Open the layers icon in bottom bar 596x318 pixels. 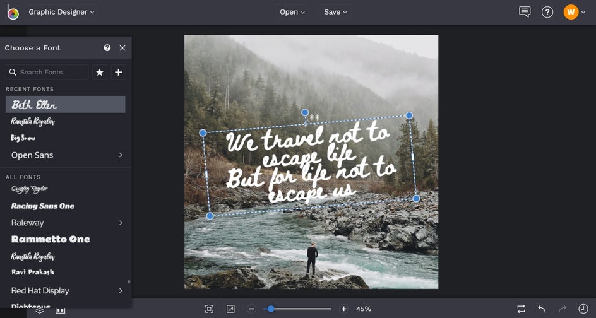(40, 310)
